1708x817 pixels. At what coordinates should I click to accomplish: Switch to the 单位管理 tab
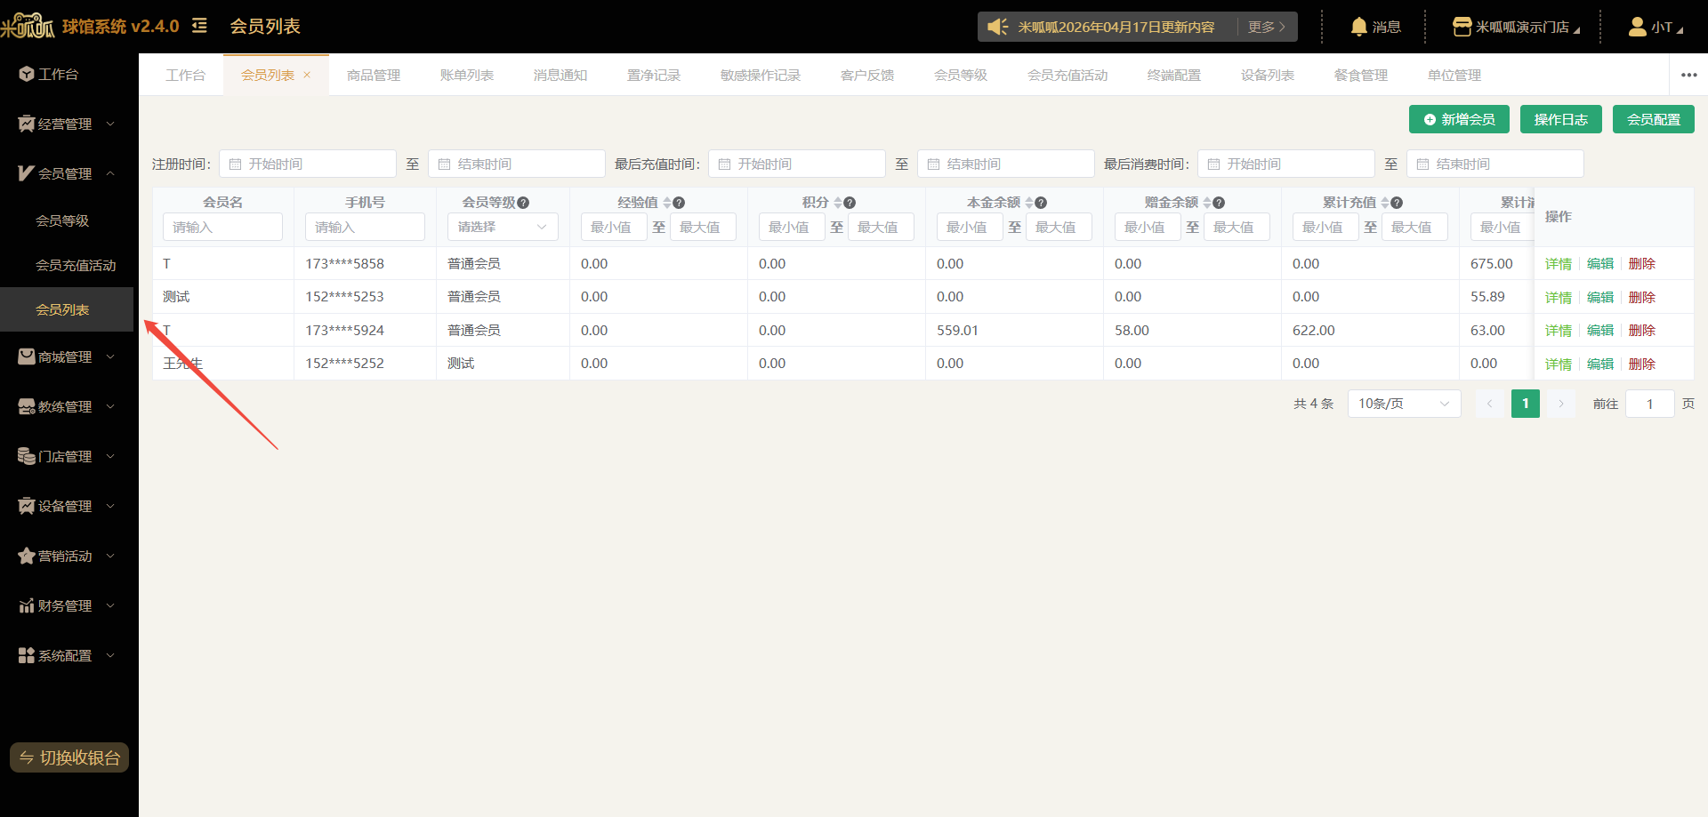[x=1454, y=75]
